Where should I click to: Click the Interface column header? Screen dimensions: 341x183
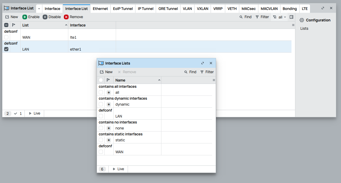92,25
